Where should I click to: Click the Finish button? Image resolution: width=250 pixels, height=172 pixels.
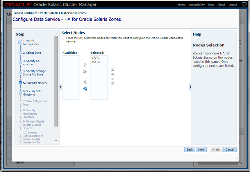pos(216,149)
